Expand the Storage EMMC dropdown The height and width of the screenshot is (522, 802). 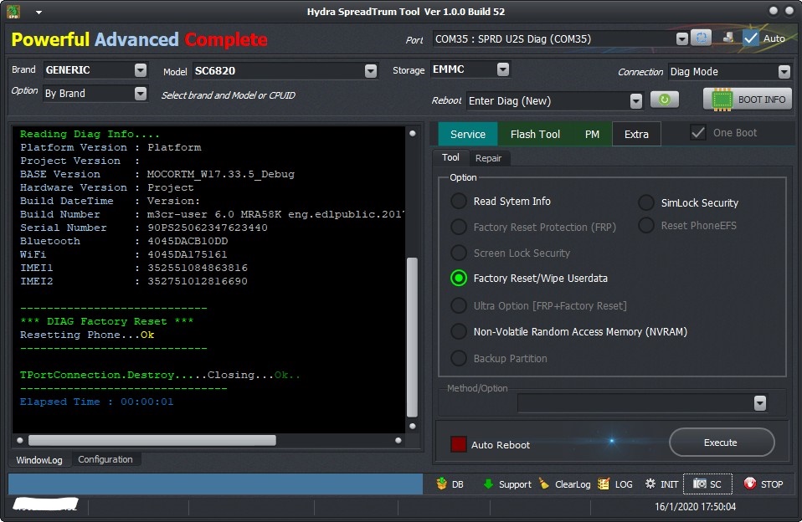503,69
